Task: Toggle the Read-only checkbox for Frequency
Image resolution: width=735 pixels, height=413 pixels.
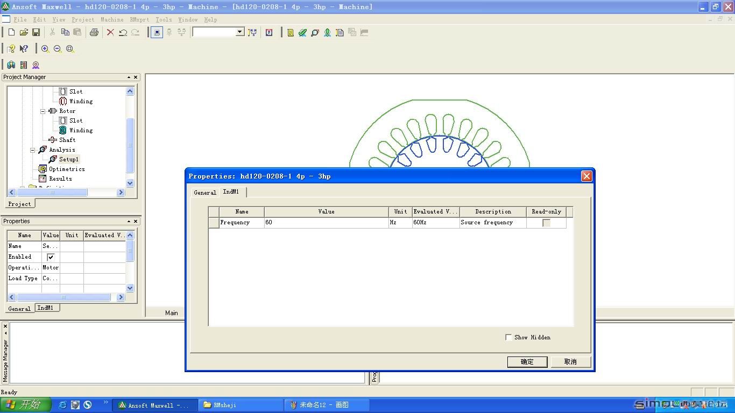Action: pyautogui.click(x=546, y=223)
